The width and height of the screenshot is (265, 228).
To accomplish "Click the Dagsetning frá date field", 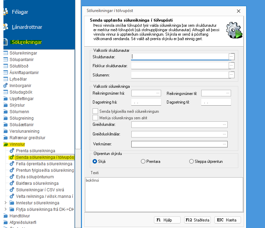I will click(x=146, y=102).
